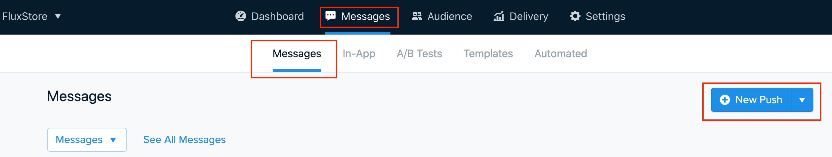Viewport: 832px width, 157px height.
Task: Follow the See All Messages link
Action: click(184, 140)
